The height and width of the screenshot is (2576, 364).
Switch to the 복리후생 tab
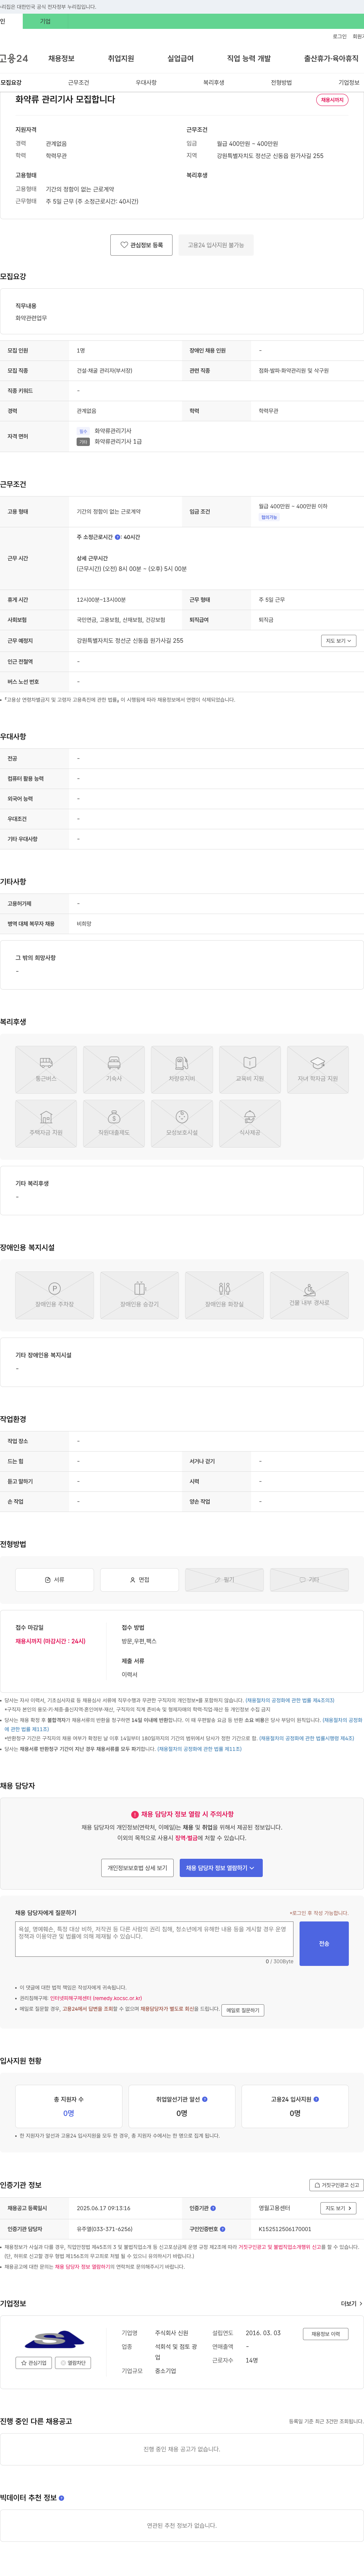(213, 83)
